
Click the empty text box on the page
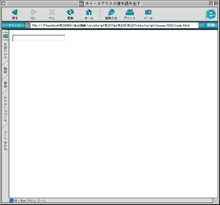coord(39,38)
